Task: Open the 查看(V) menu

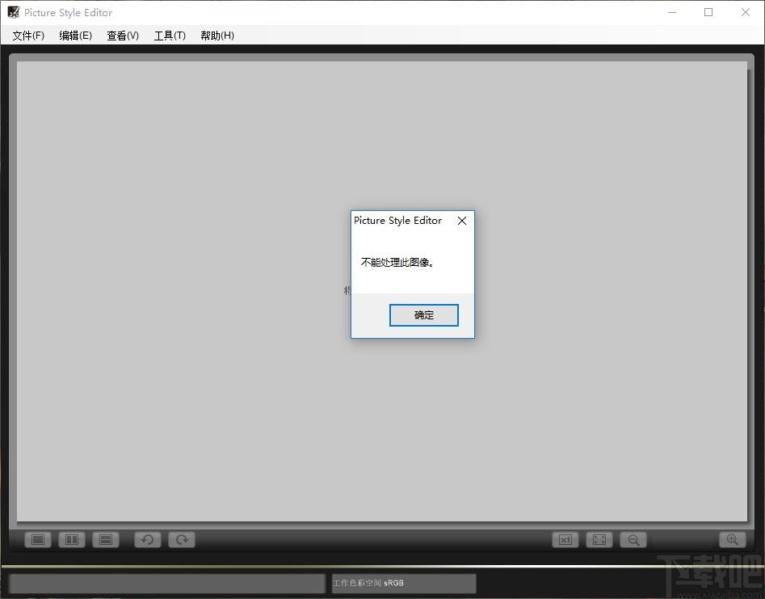Action: pyautogui.click(x=123, y=36)
